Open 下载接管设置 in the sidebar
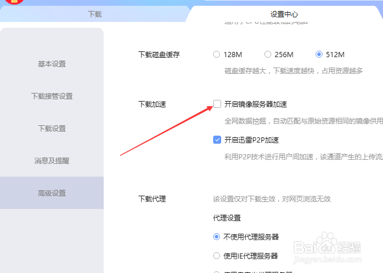 tap(52, 96)
